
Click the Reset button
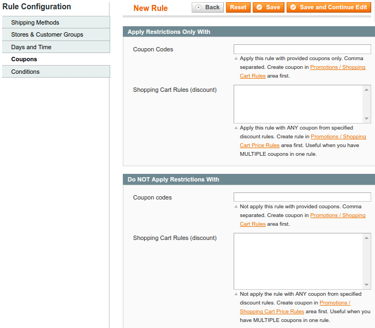coord(238,7)
